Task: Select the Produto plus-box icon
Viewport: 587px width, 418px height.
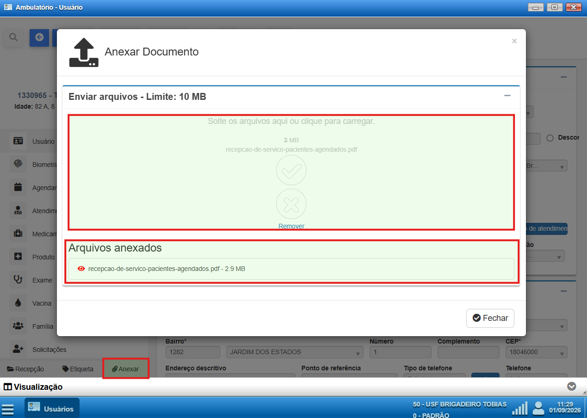Action: tap(18, 257)
